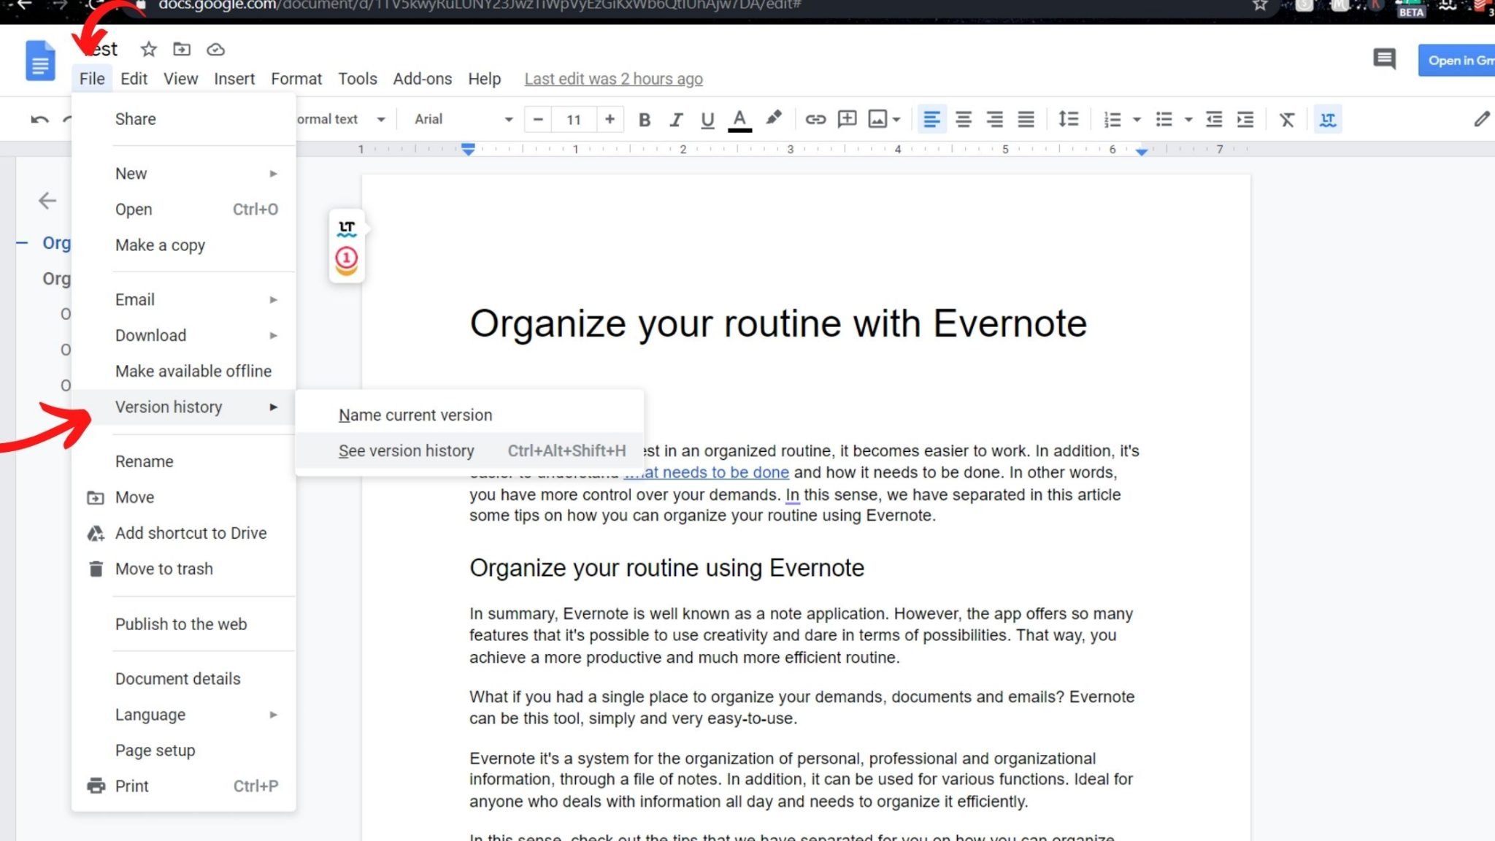The height and width of the screenshot is (841, 1495).
Task: Click the undo arrow in the toolbar
Action: click(x=40, y=119)
